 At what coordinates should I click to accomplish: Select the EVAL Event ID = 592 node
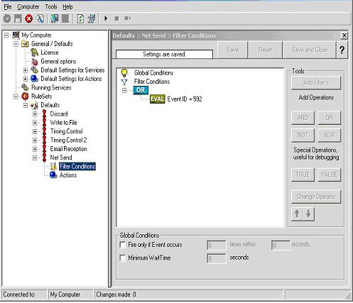coord(176,99)
